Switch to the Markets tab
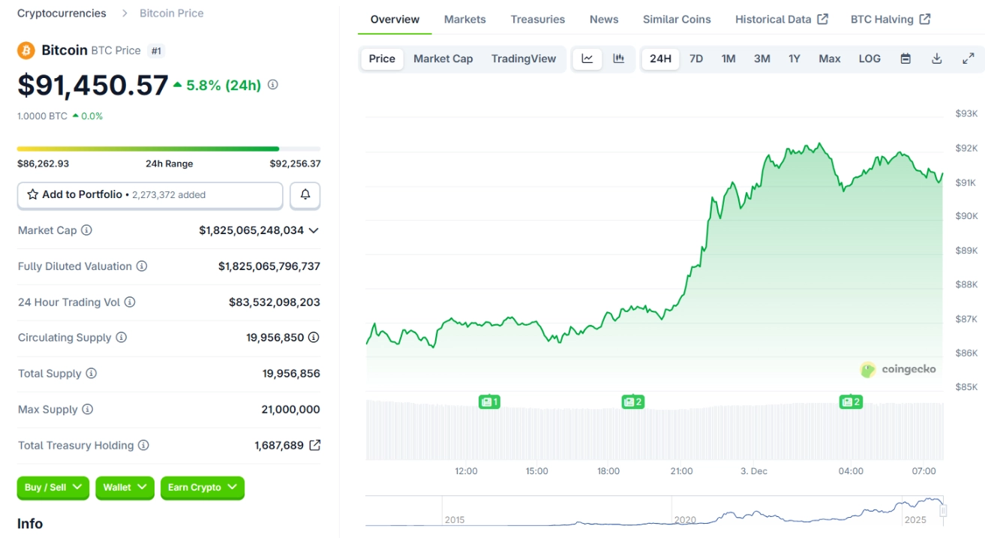The height and width of the screenshot is (538, 985). [464, 19]
